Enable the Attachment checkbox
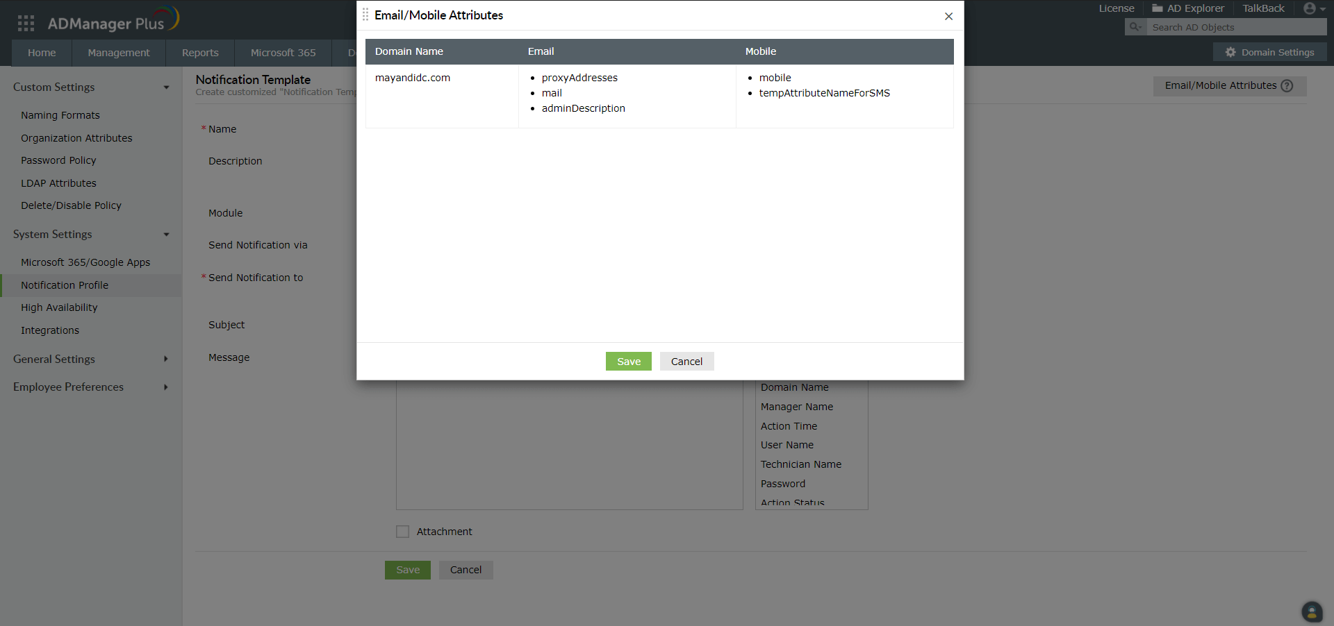1334x626 pixels. click(402, 531)
